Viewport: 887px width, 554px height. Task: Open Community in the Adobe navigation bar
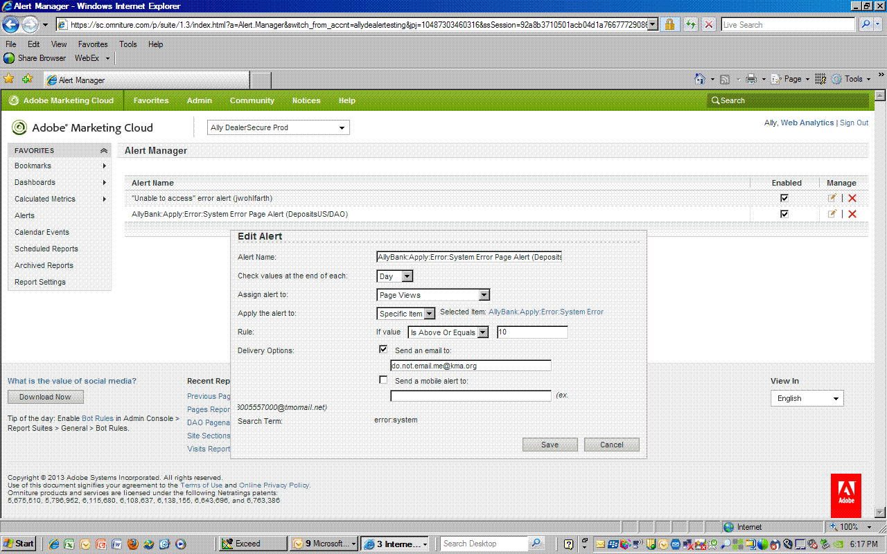252,100
